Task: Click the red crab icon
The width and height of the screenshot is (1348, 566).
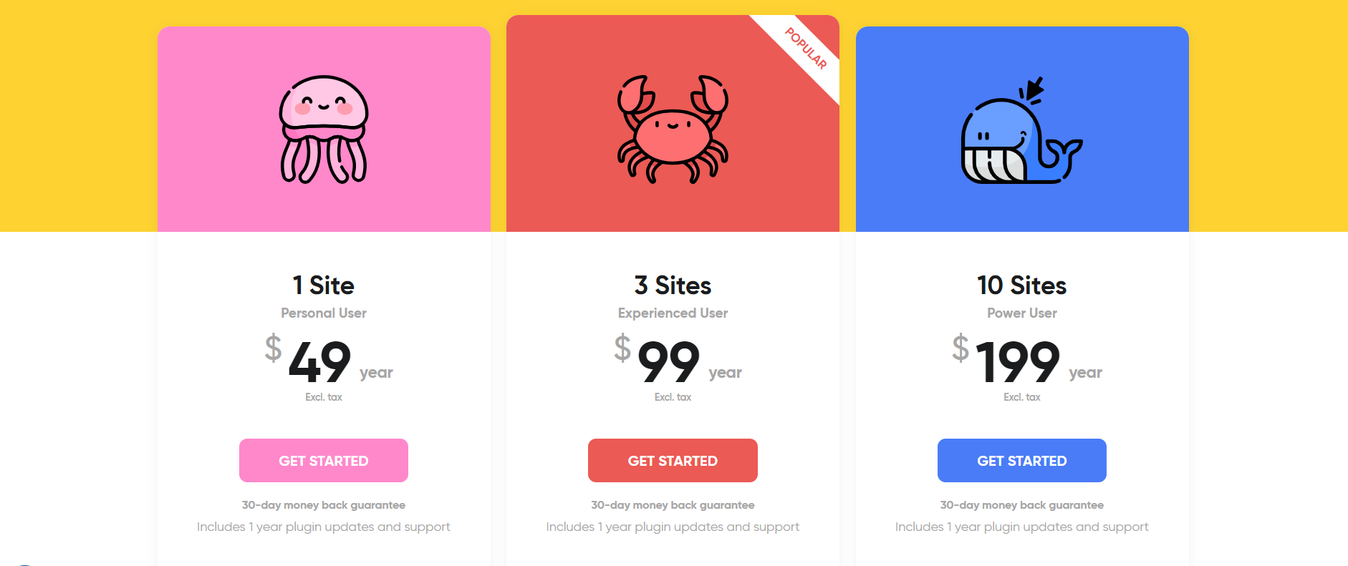Action: 673,130
